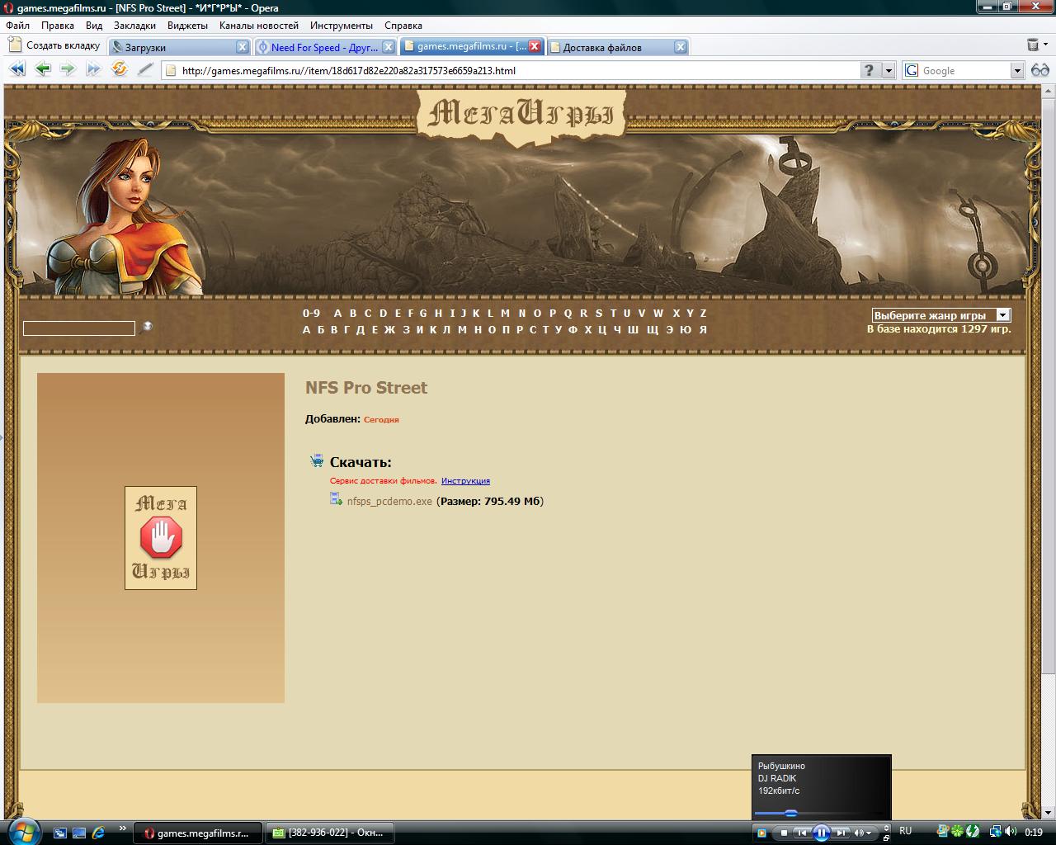Click the Rewind navigation button in Opera toolbar

[x=16, y=69]
